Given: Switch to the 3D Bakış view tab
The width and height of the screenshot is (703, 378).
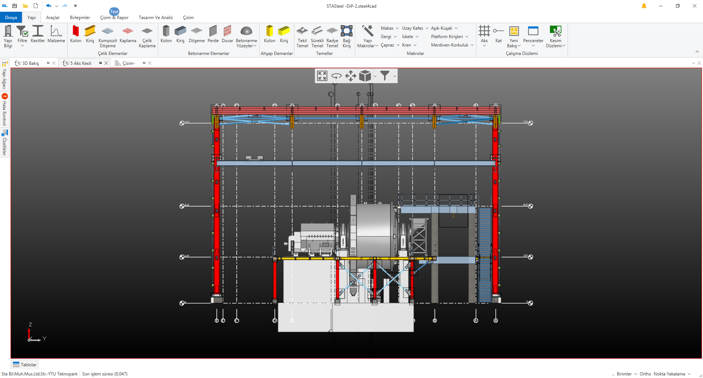Looking at the screenshot, I should coord(30,63).
